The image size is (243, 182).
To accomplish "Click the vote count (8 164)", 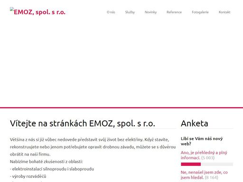I will [212, 178].
